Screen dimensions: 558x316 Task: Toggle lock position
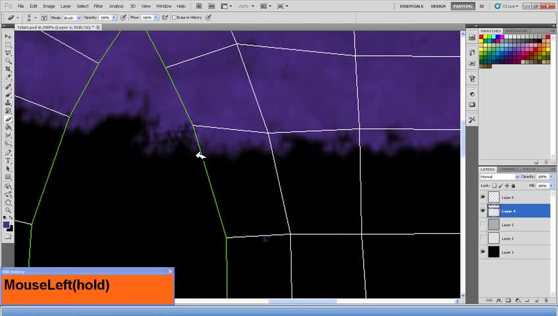507,186
